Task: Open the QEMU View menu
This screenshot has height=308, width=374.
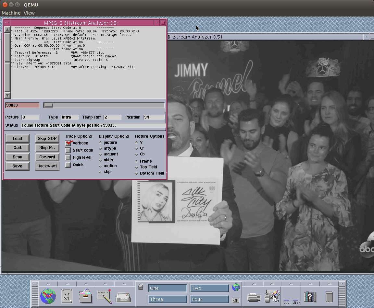Action: [29, 13]
